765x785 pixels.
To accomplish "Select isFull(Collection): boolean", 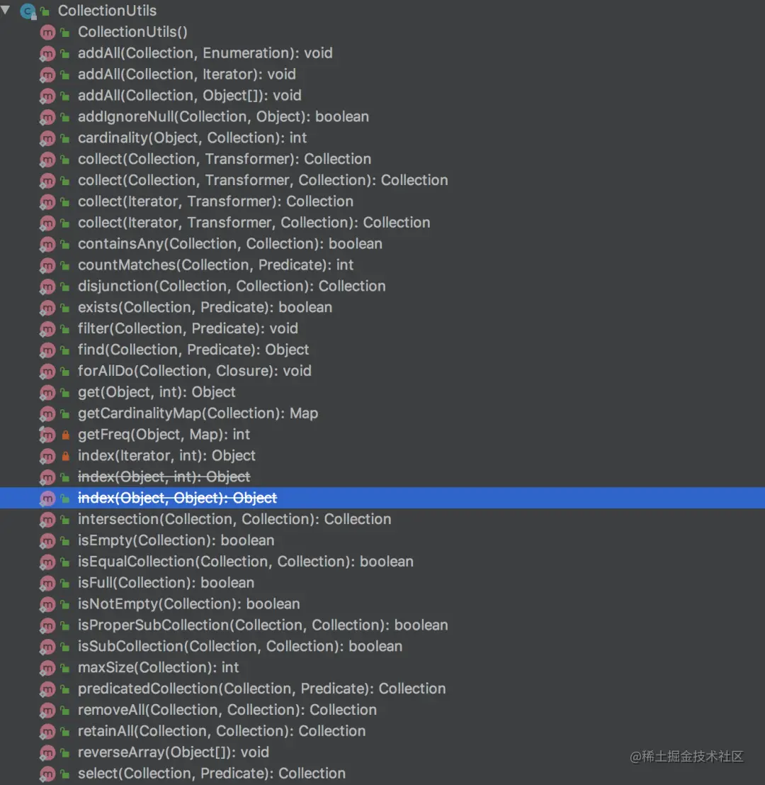I will [x=166, y=583].
